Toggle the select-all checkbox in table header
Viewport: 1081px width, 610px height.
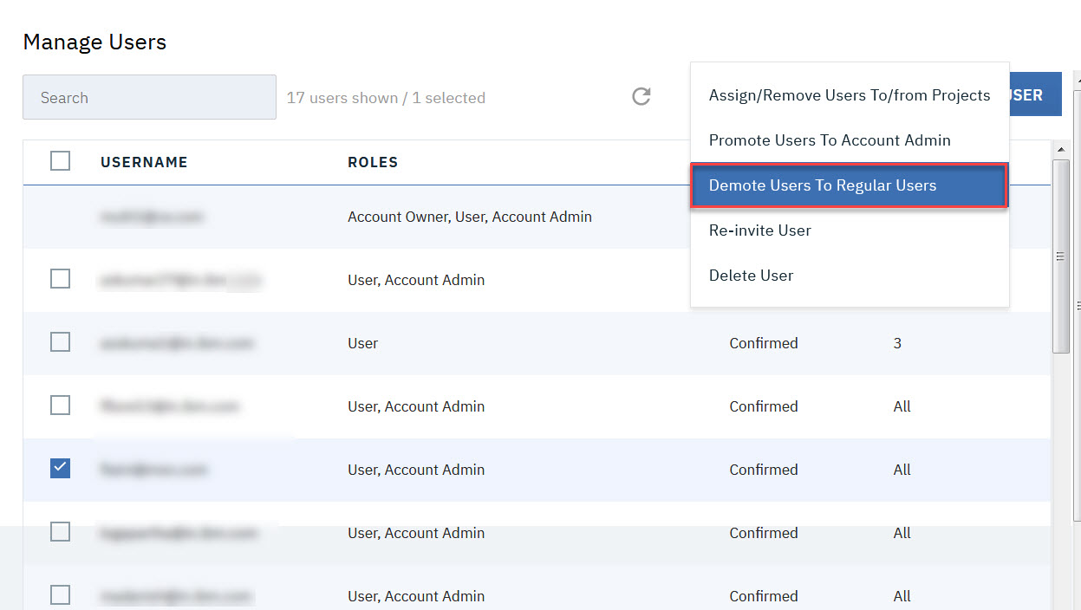tap(60, 161)
